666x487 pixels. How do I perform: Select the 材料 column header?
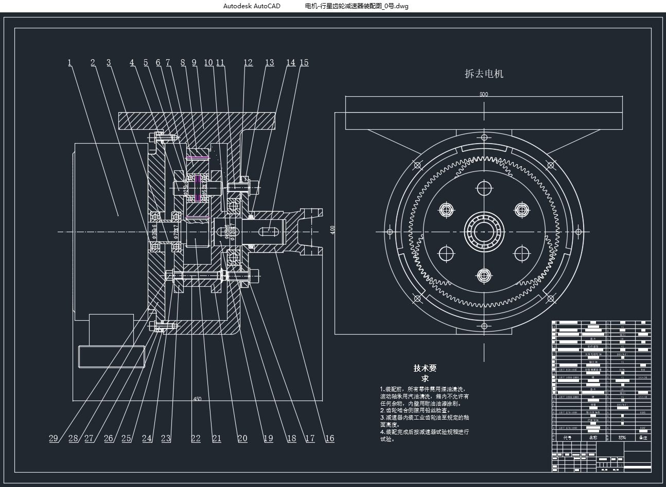click(x=622, y=438)
